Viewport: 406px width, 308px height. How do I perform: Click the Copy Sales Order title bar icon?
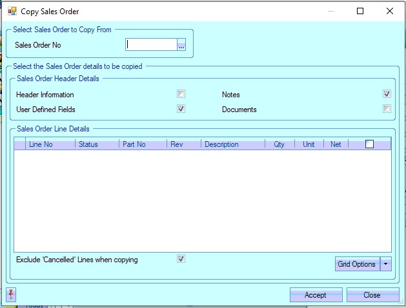pos(12,11)
